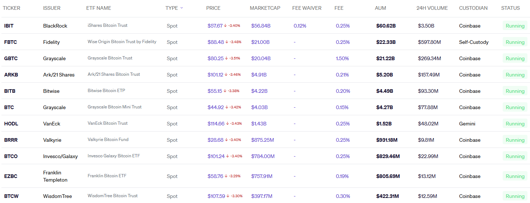Sort by the TICKER column header

tap(12, 8)
